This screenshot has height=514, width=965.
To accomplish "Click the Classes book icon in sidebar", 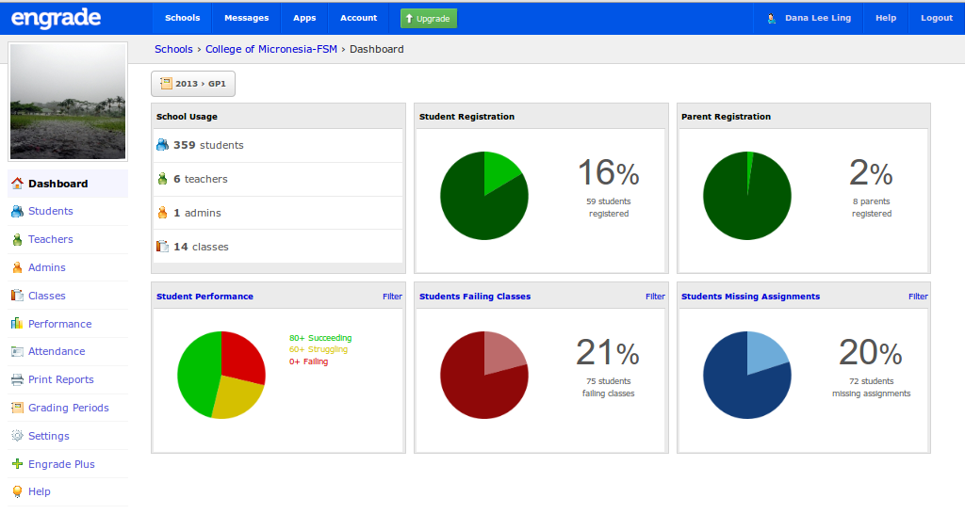I will click(x=17, y=296).
